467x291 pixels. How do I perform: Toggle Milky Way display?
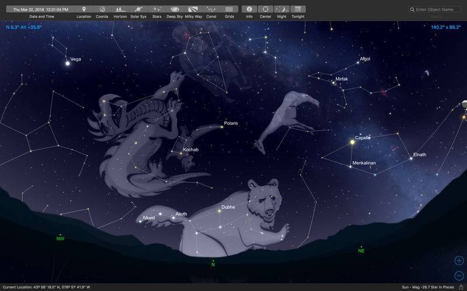(x=193, y=9)
